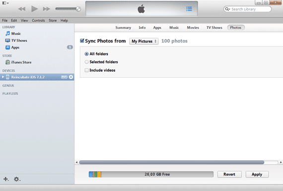The width and height of the screenshot is (283, 191).
Task: Select the All folders radio button
Action: tap(86, 54)
